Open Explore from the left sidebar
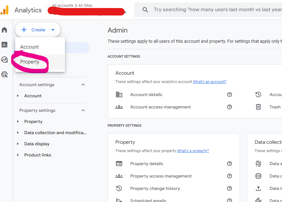The width and height of the screenshot is (282, 202). 4,59
